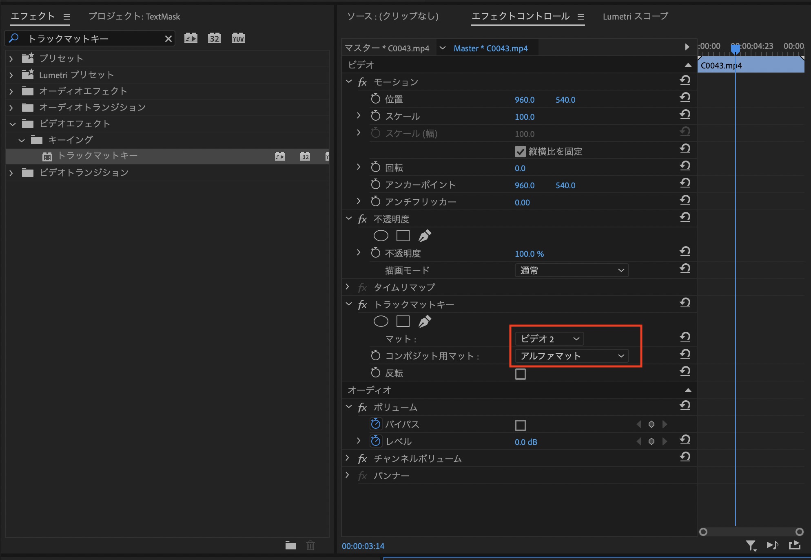
Task: Click the new custom bin folder icon
Action: point(290,545)
